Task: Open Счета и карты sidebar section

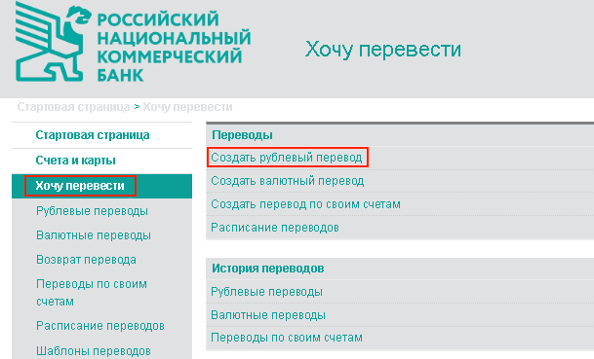Action: click(75, 161)
